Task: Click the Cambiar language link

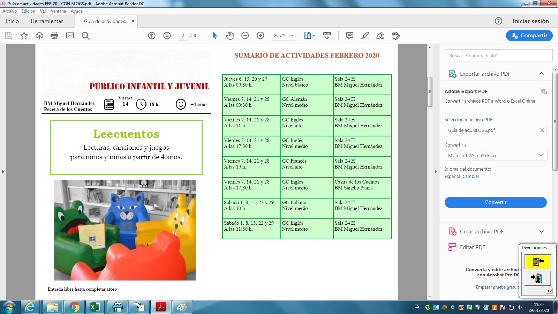Action: coord(471,177)
